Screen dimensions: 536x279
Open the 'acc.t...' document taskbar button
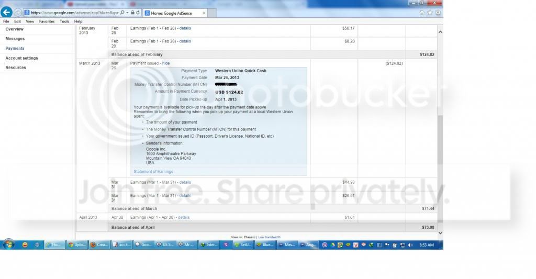(x=121, y=245)
